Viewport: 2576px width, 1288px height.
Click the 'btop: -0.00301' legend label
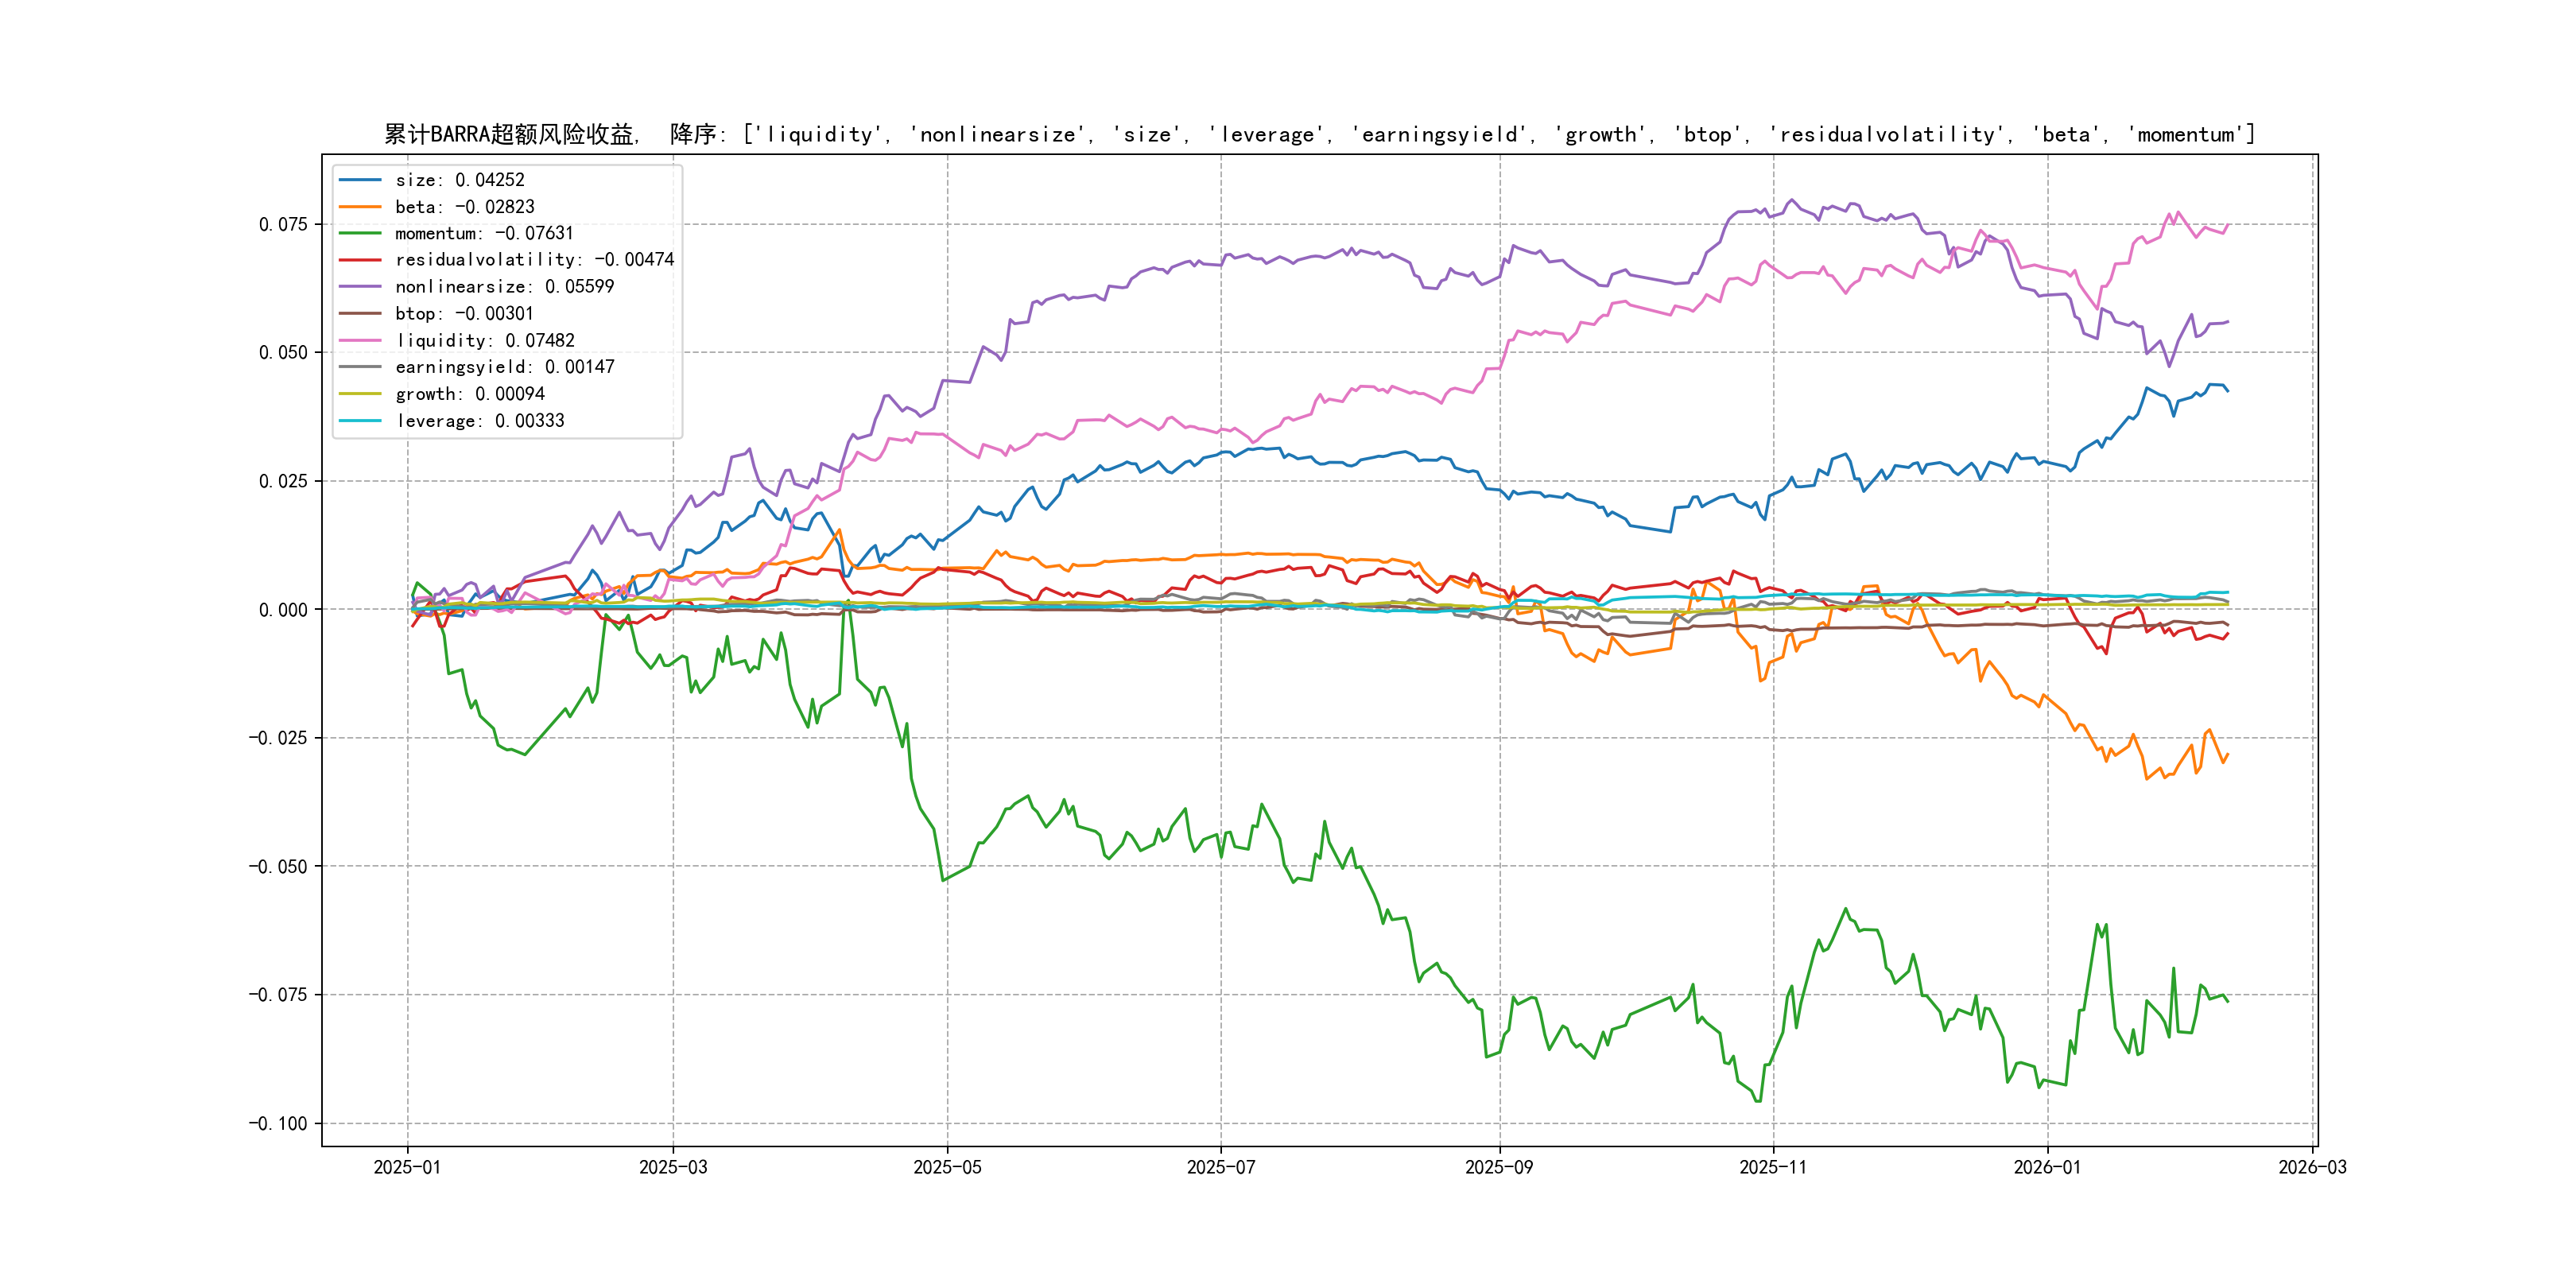point(464,314)
